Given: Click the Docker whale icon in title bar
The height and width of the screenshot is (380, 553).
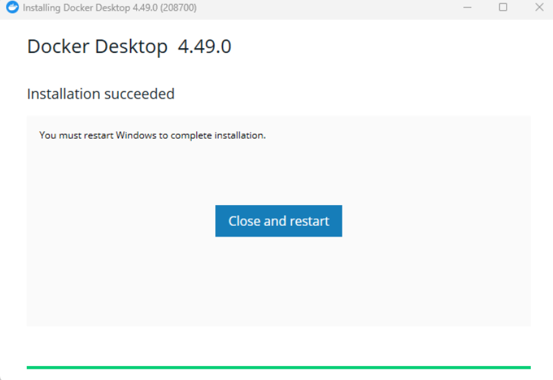Looking at the screenshot, I should coord(12,7).
